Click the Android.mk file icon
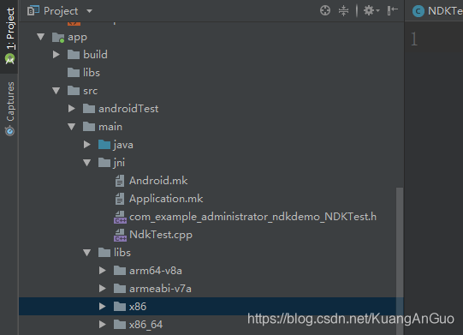The image size is (463, 335). click(x=120, y=181)
